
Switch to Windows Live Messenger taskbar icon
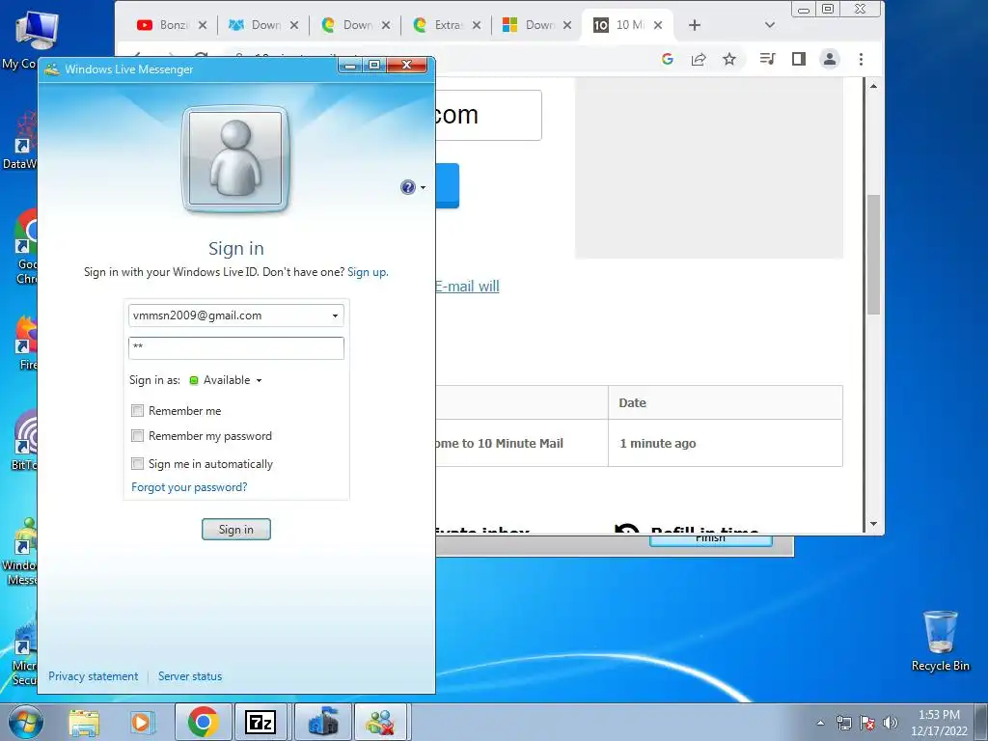point(380,722)
